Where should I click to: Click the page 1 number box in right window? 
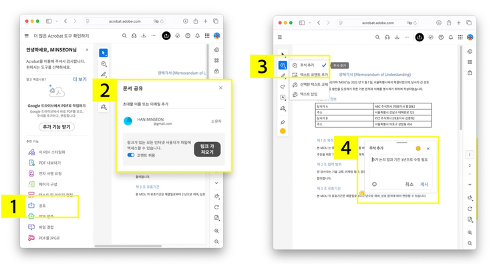pos(470,155)
